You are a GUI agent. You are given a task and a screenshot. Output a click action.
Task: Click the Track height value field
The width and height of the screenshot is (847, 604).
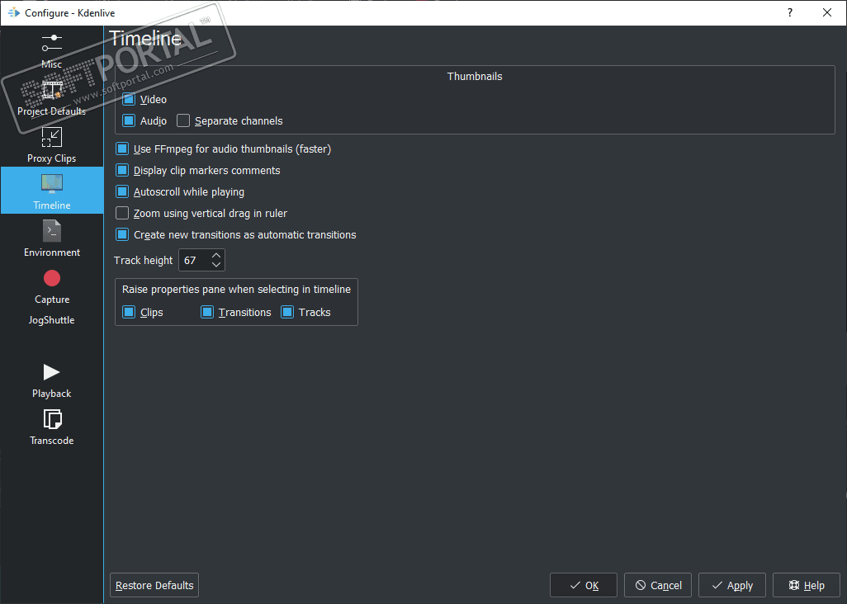196,260
